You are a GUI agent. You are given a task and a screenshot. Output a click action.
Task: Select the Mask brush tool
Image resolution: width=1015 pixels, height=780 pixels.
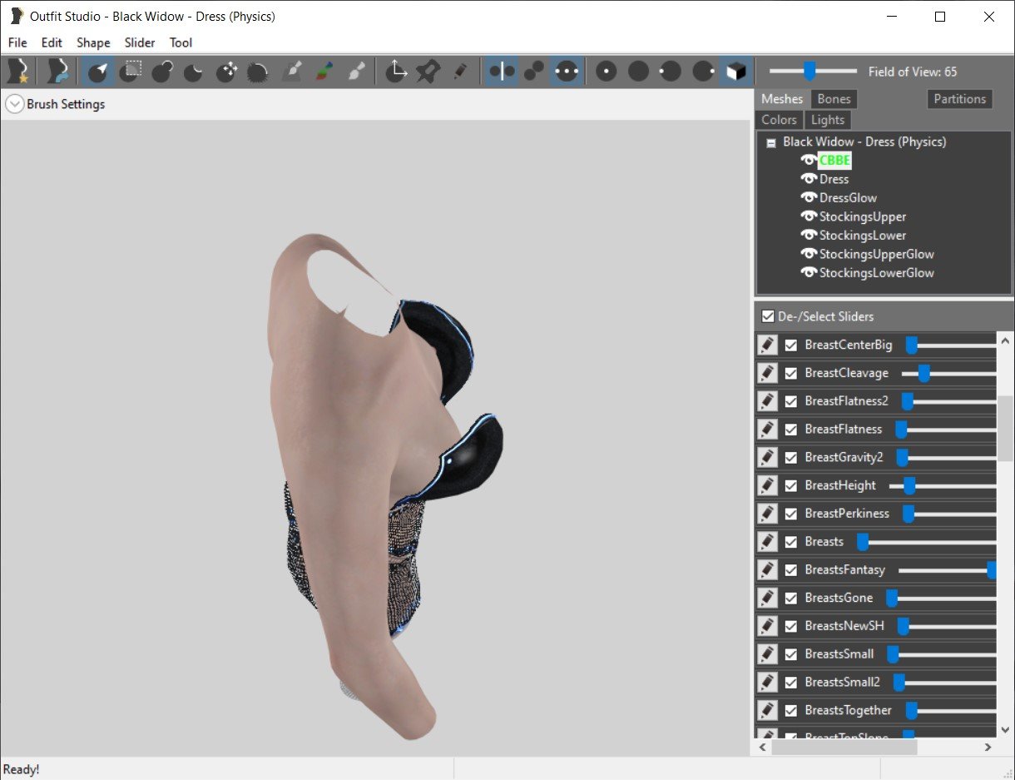click(x=130, y=72)
